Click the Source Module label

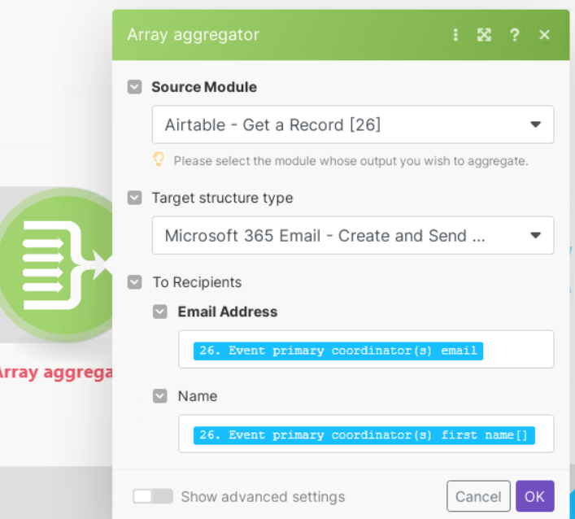click(x=204, y=87)
